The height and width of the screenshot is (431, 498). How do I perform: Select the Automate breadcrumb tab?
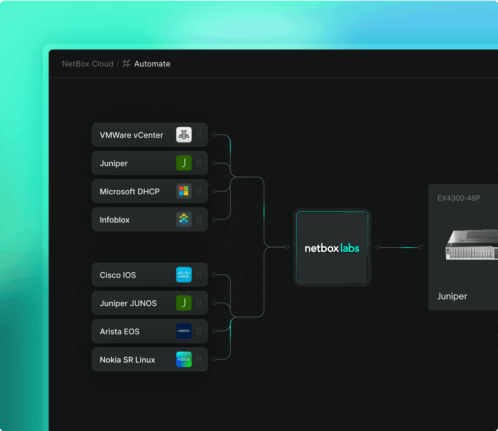pyautogui.click(x=152, y=64)
